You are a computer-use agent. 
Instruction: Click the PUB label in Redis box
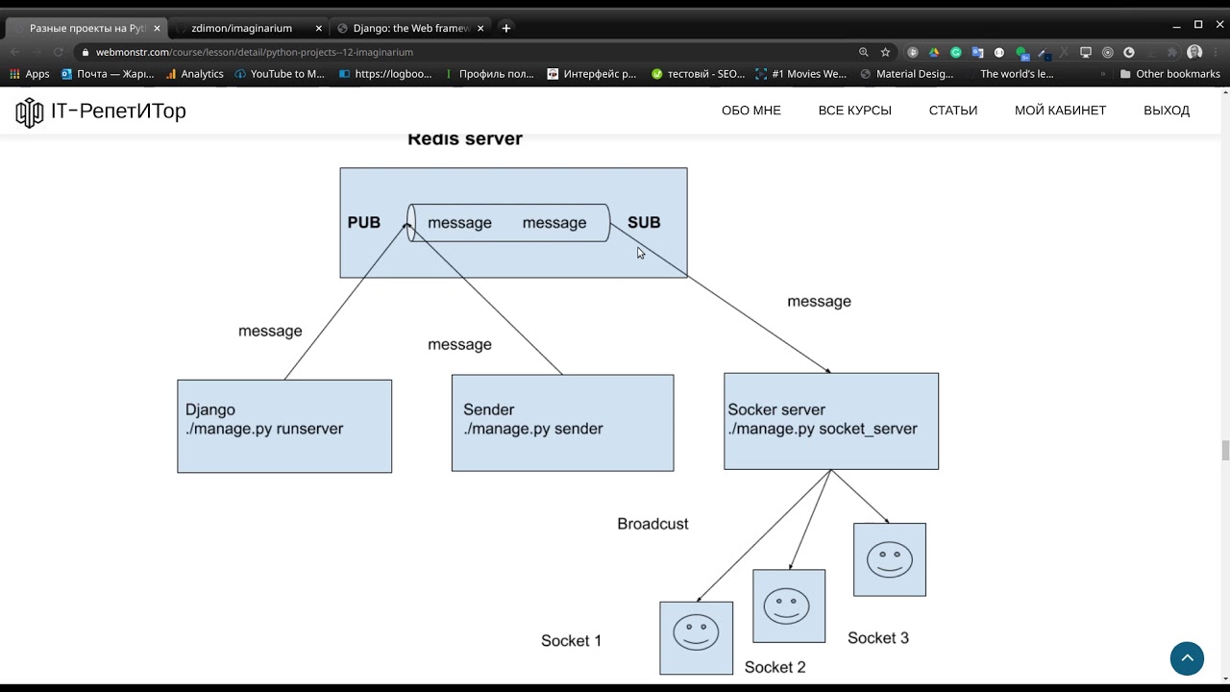pyautogui.click(x=364, y=222)
